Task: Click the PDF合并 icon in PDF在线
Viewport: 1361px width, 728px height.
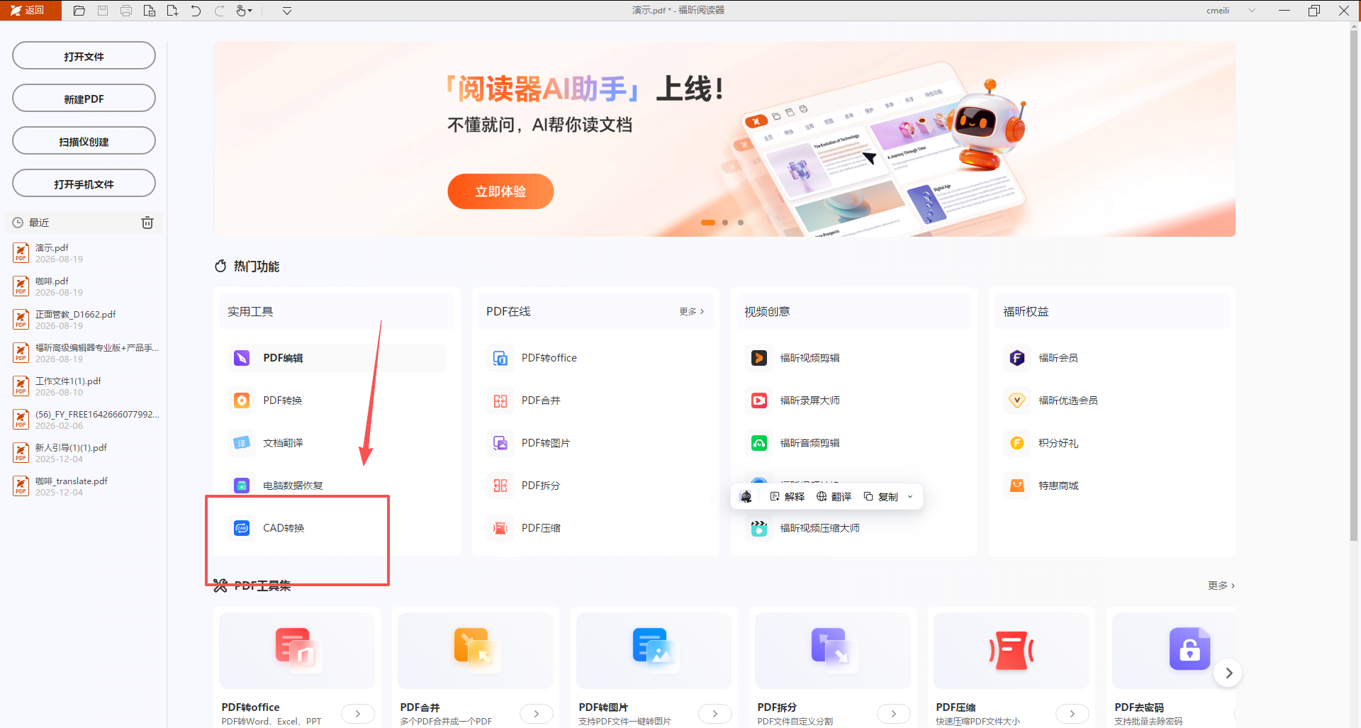Action: point(500,401)
